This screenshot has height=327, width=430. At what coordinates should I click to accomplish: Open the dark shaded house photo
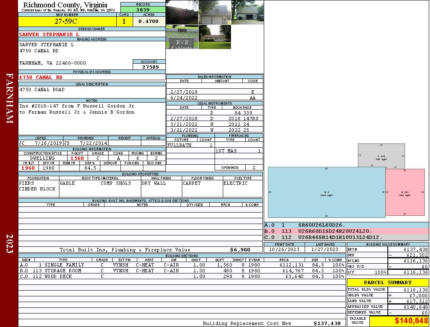click(x=182, y=12)
